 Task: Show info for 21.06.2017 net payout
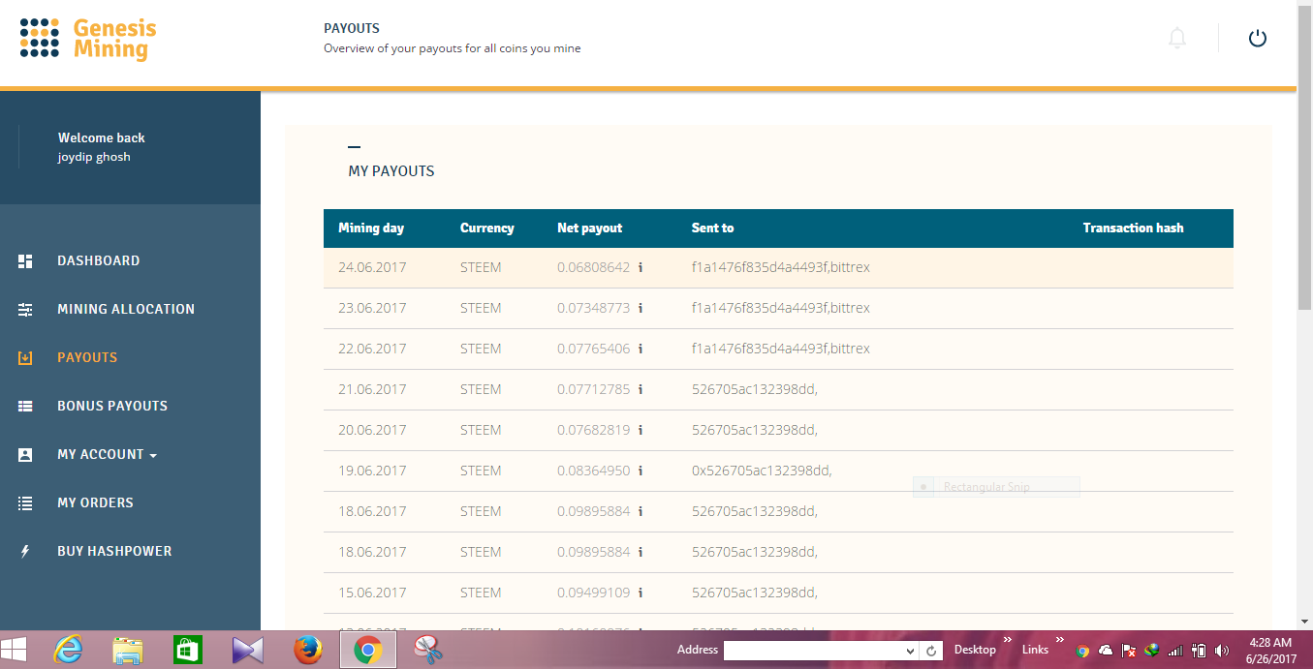641,389
